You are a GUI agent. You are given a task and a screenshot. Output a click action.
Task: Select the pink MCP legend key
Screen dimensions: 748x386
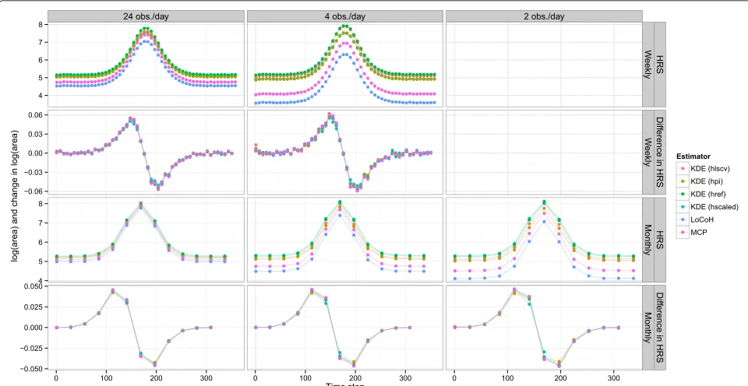pos(683,233)
